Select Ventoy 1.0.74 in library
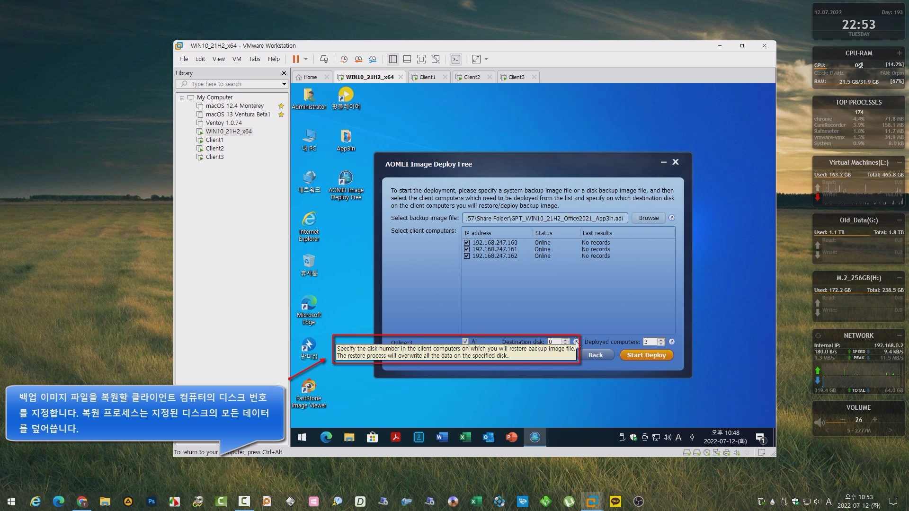 (x=223, y=123)
